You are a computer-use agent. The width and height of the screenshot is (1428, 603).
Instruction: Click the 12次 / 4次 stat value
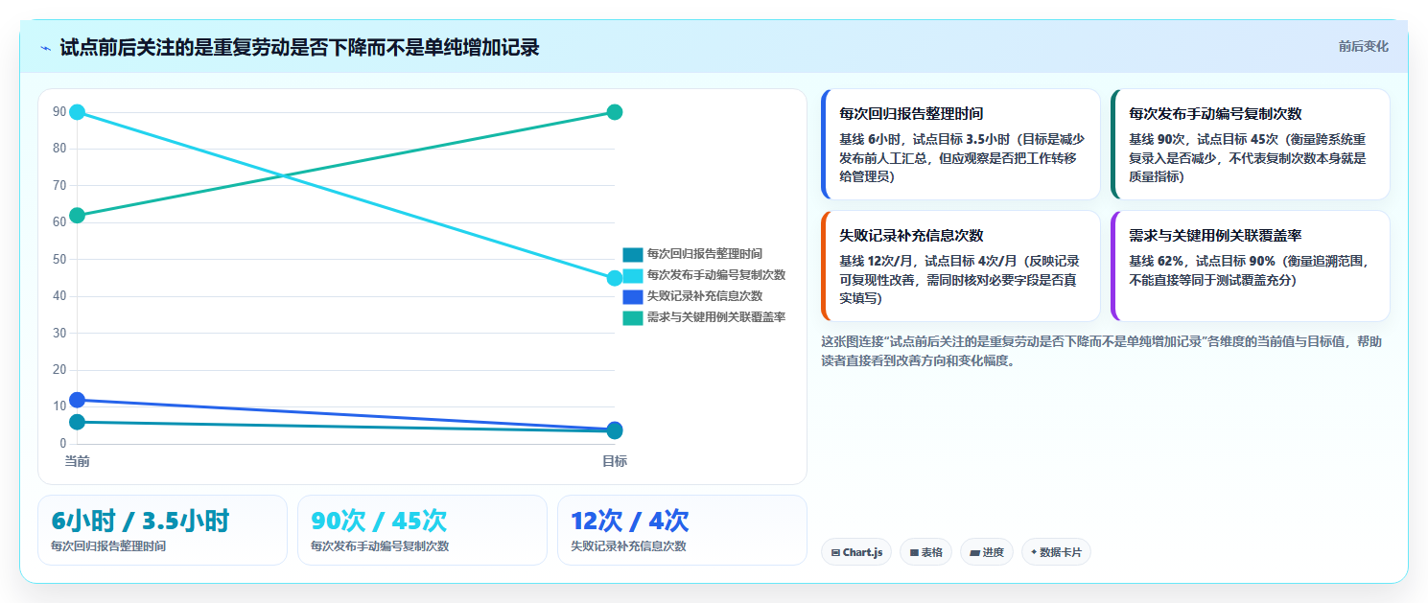(x=629, y=521)
